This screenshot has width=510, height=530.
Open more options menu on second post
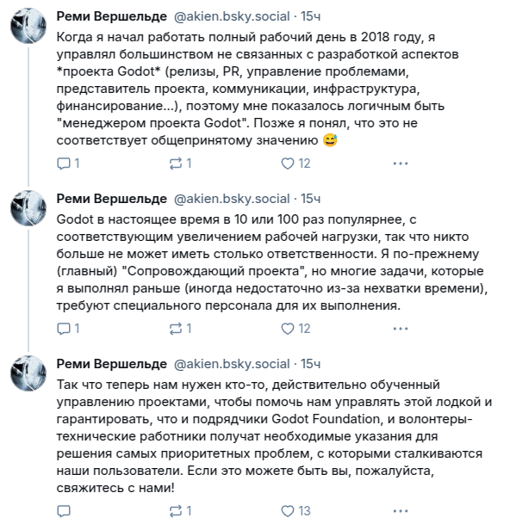coord(401,329)
